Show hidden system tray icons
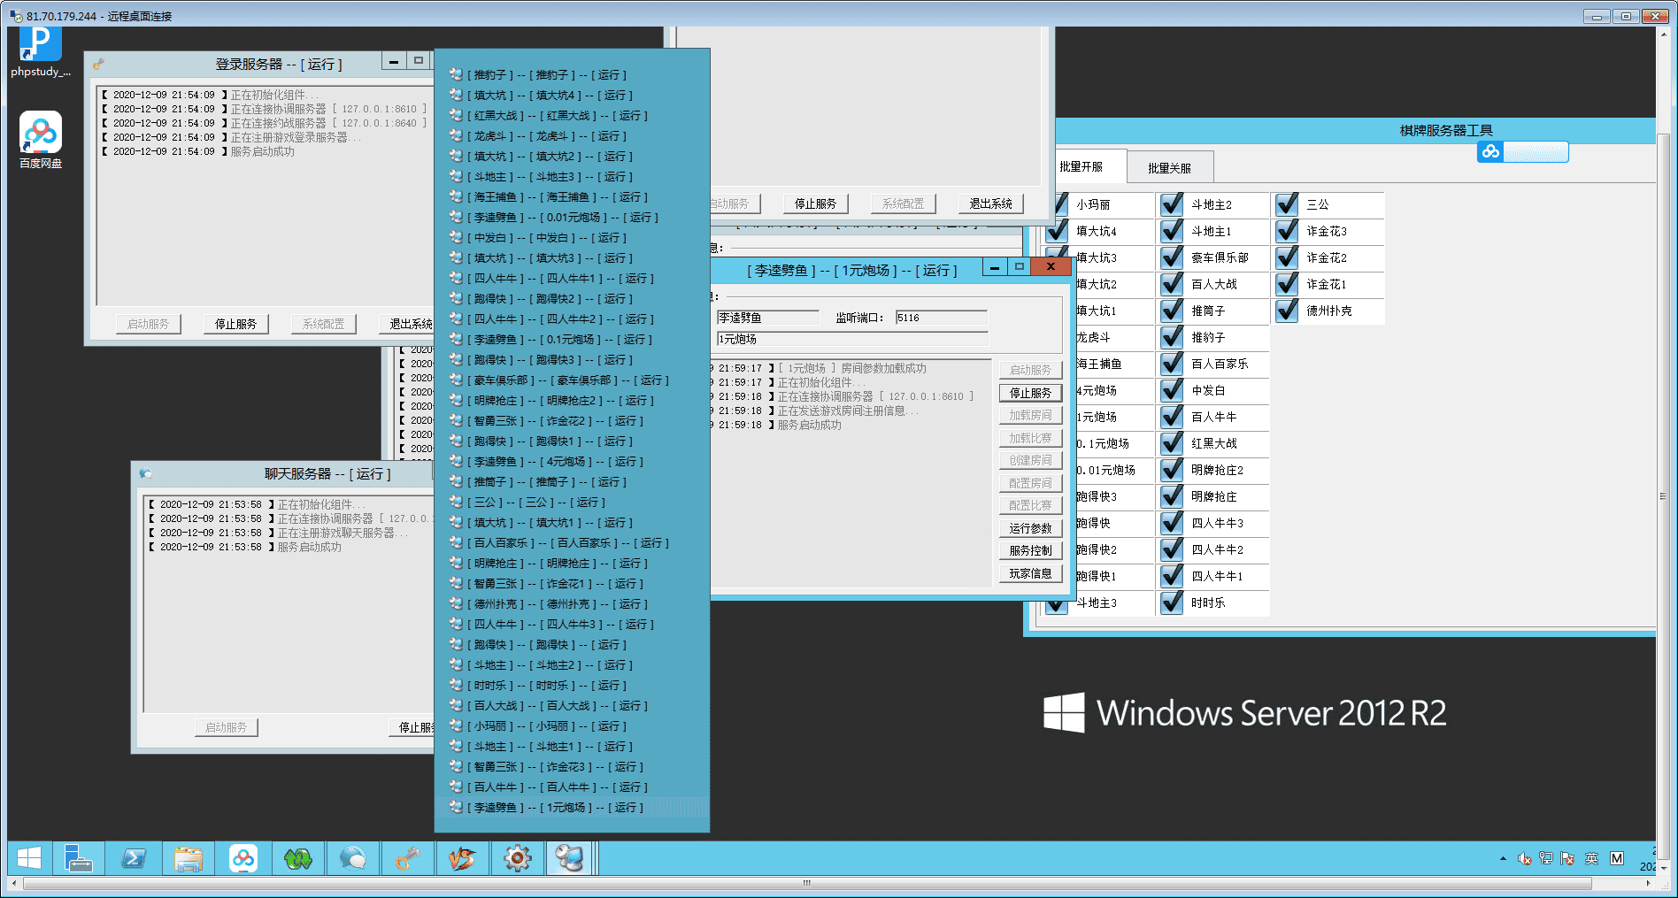 (1503, 858)
